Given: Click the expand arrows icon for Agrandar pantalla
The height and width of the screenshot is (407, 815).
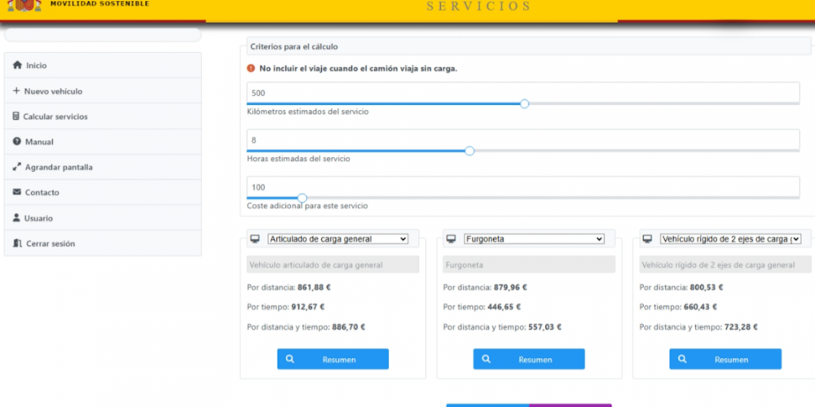Looking at the screenshot, I should coord(17,167).
